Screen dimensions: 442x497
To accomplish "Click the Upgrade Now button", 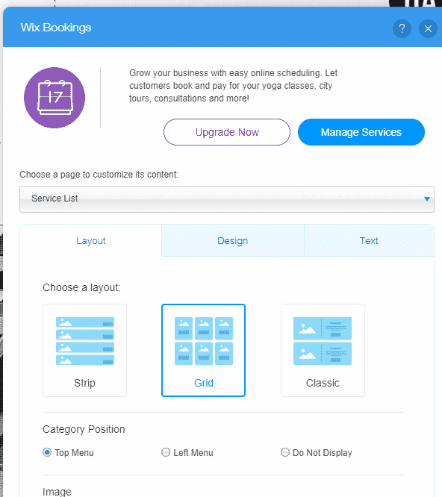I will pos(227,132).
